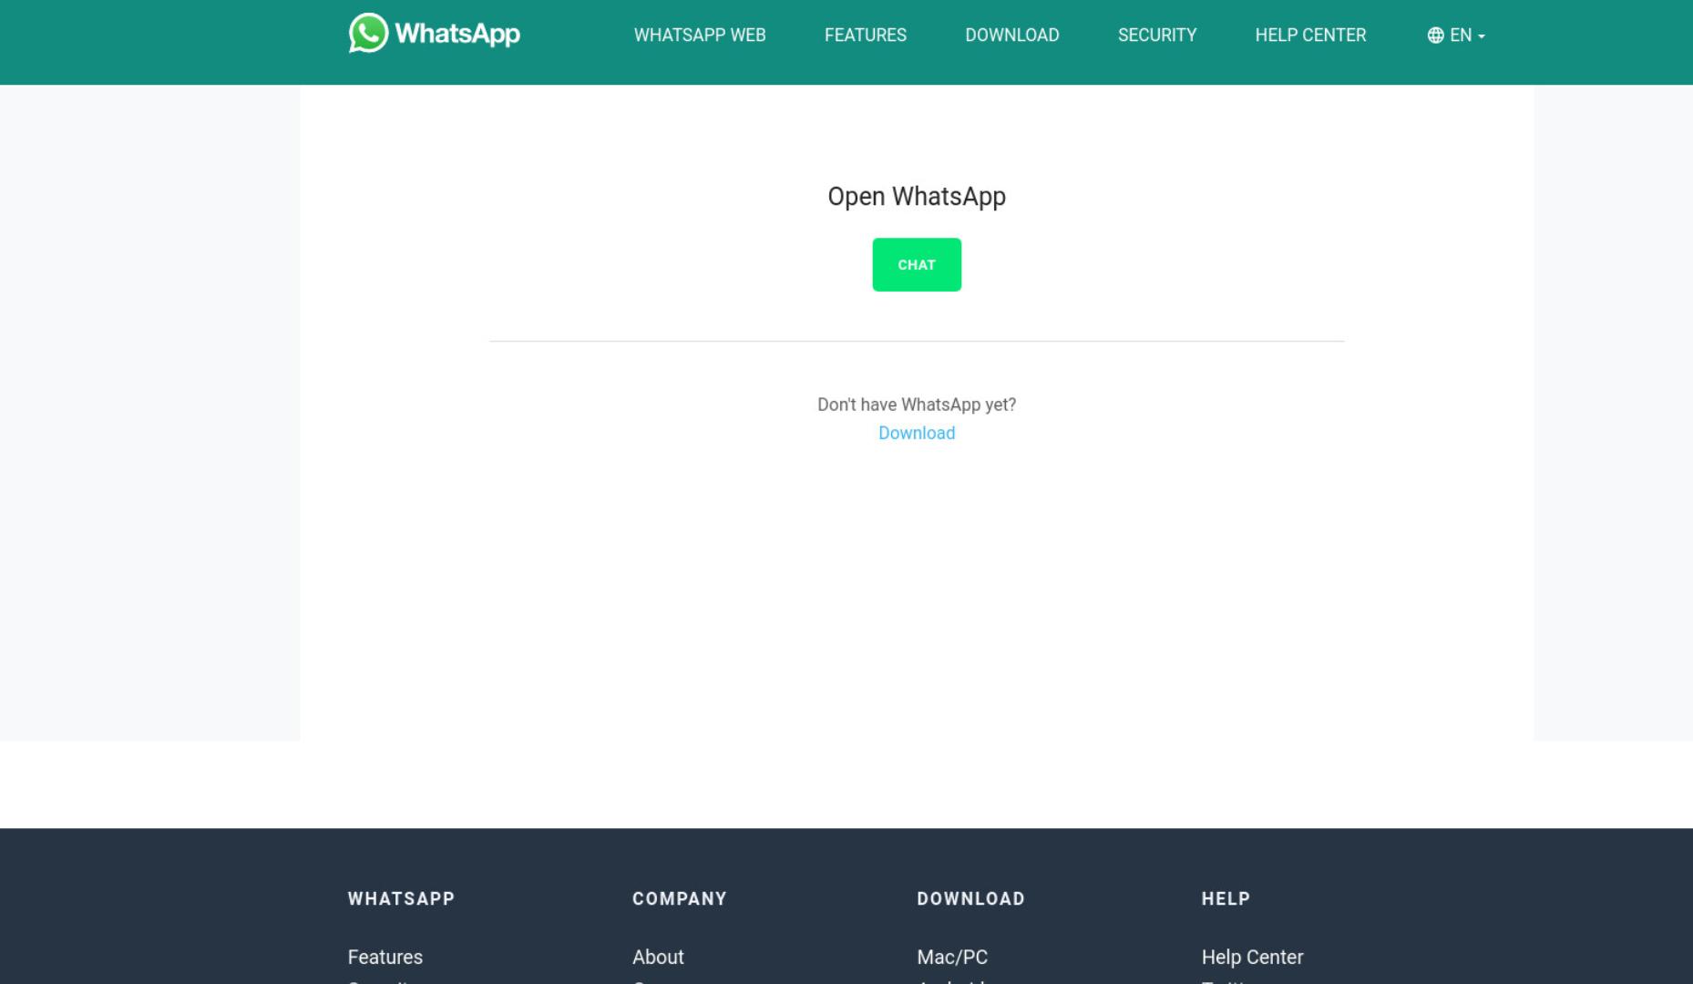Click the WHATSAPP footer heading
The height and width of the screenshot is (984, 1693).
coord(401,898)
